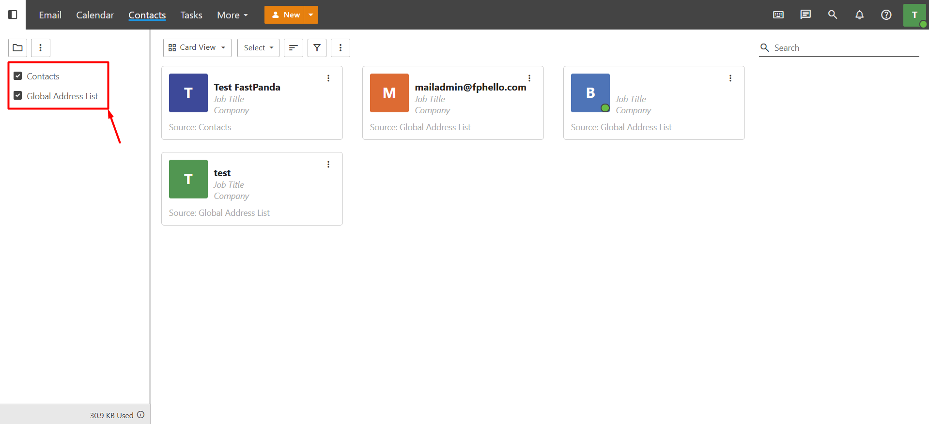Screen dimensions: 929x424
Task: Open the Select dropdown
Action: 258,47
